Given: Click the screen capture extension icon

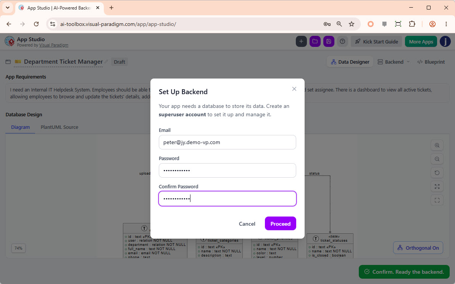Looking at the screenshot, I should [x=398, y=24].
